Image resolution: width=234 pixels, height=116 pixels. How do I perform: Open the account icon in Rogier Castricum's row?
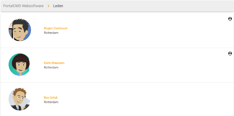230,19
